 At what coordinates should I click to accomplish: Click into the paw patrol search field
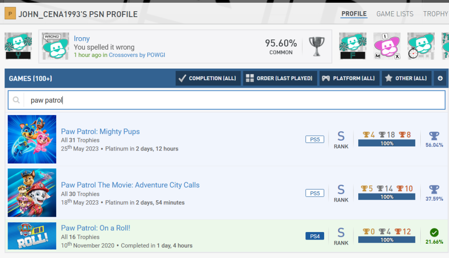[x=233, y=100]
